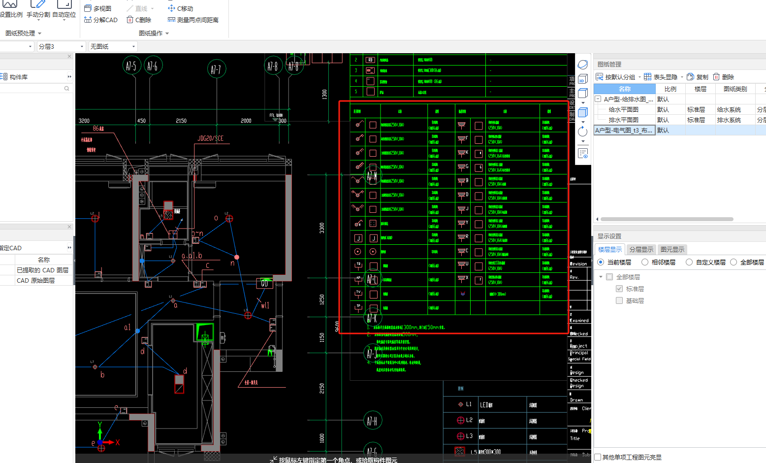Viewport: 766px width, 463px height.
Task: Click the 设置比例 set scale icon
Action: click(10, 3)
